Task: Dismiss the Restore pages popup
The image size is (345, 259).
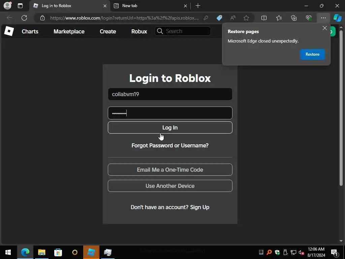Action: click(x=324, y=28)
